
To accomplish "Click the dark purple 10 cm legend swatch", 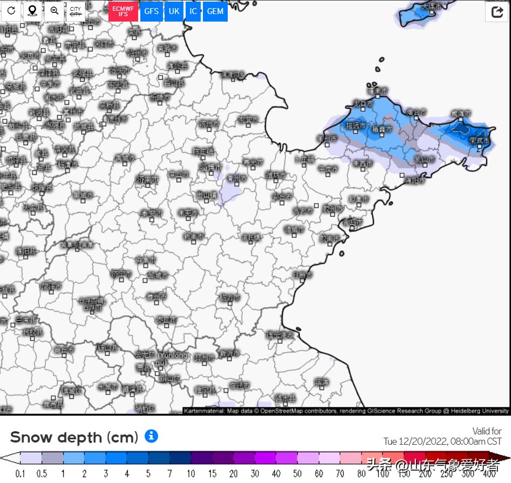I will [201, 458].
